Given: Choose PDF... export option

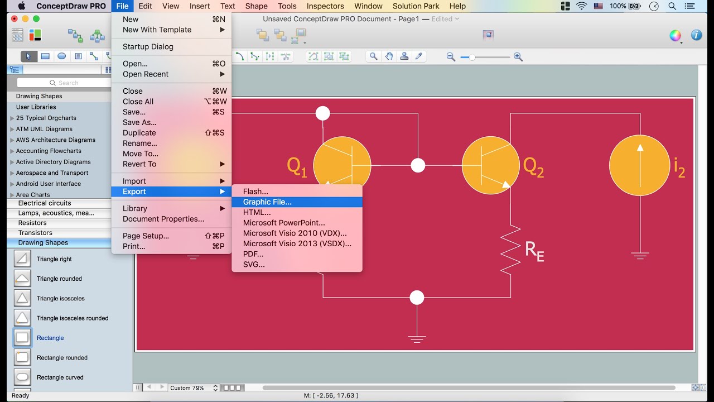Looking at the screenshot, I should [x=297, y=254].
